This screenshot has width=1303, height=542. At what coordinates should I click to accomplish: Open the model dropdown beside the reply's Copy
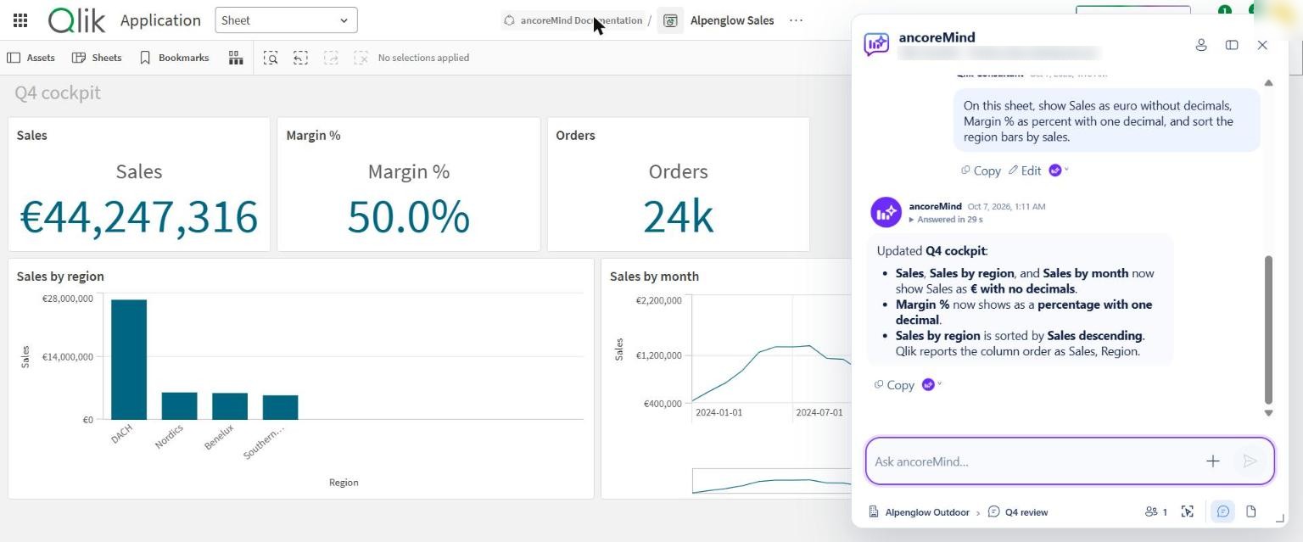point(931,385)
